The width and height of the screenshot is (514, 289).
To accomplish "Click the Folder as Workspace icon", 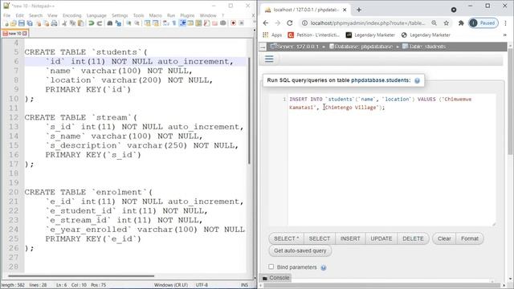I will click(214, 23).
